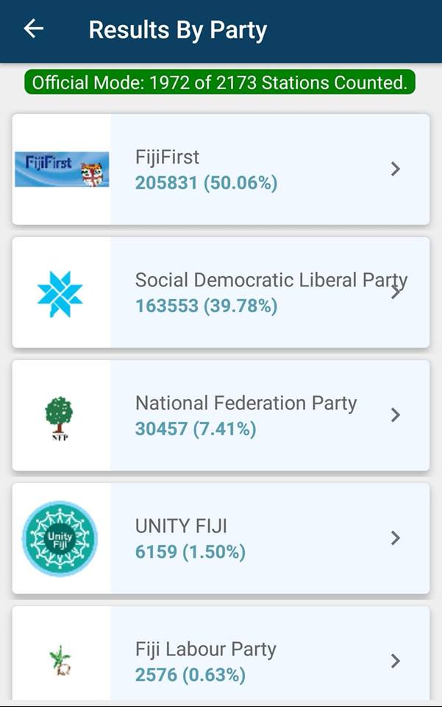Tap the Fiji Labour Party name

pos(205,649)
